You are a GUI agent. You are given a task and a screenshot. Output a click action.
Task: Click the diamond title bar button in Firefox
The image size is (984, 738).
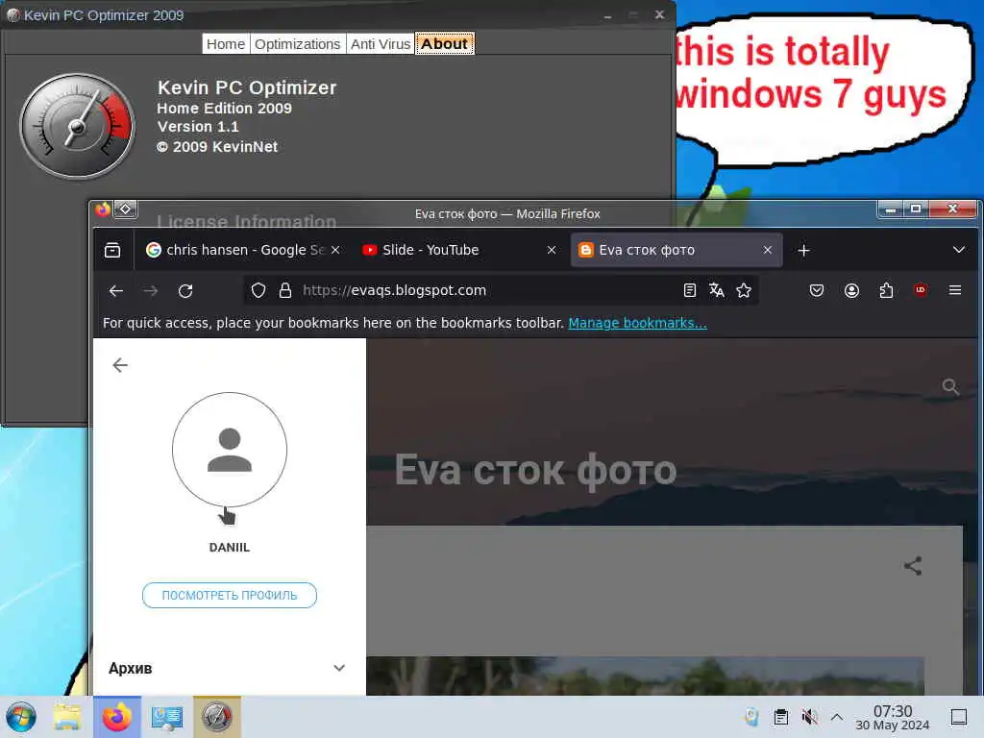[126, 209]
